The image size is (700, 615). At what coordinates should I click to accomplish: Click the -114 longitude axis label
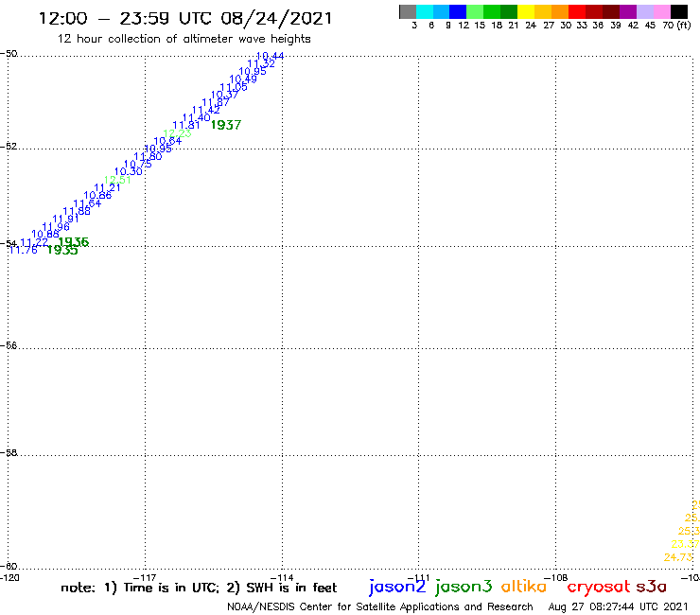(282, 577)
